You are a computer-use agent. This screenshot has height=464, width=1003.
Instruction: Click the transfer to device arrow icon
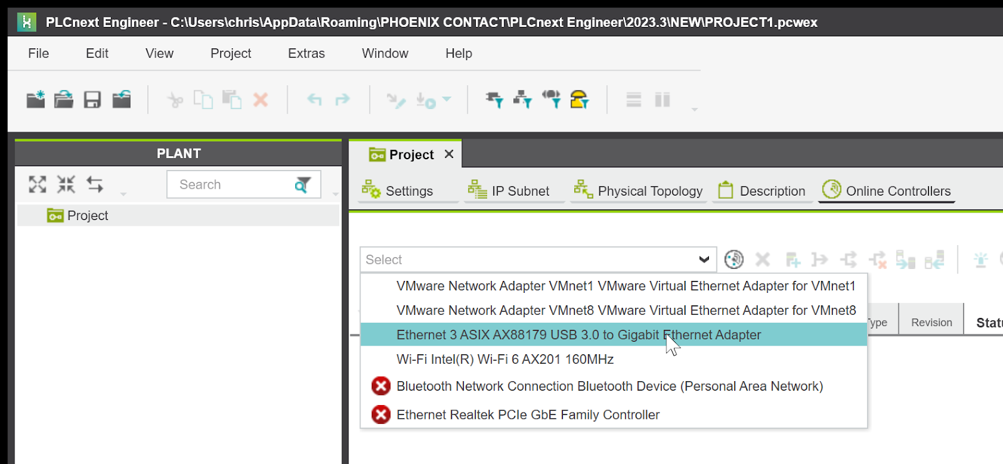pos(905,260)
